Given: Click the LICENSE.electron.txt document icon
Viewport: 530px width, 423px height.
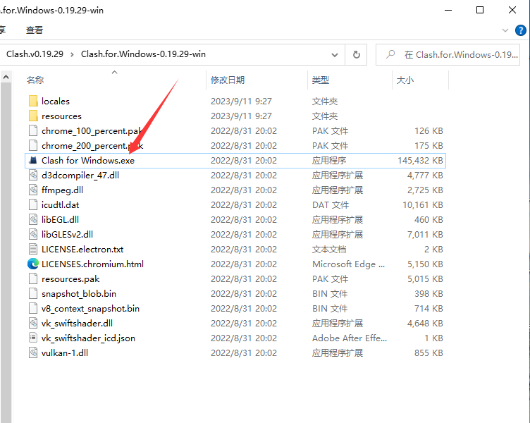Looking at the screenshot, I should 33,249.
